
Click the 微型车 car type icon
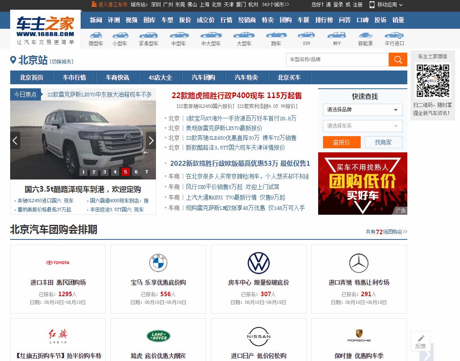tap(96, 36)
